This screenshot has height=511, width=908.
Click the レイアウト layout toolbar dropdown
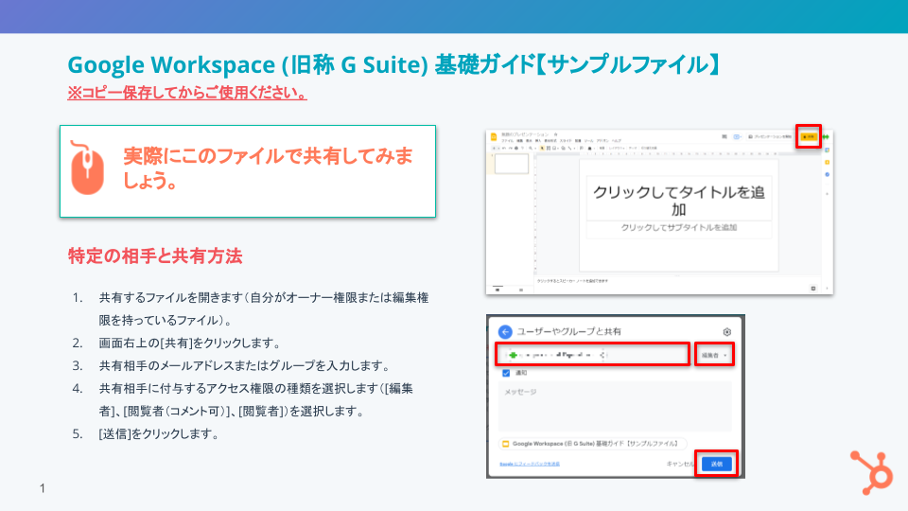click(x=618, y=149)
